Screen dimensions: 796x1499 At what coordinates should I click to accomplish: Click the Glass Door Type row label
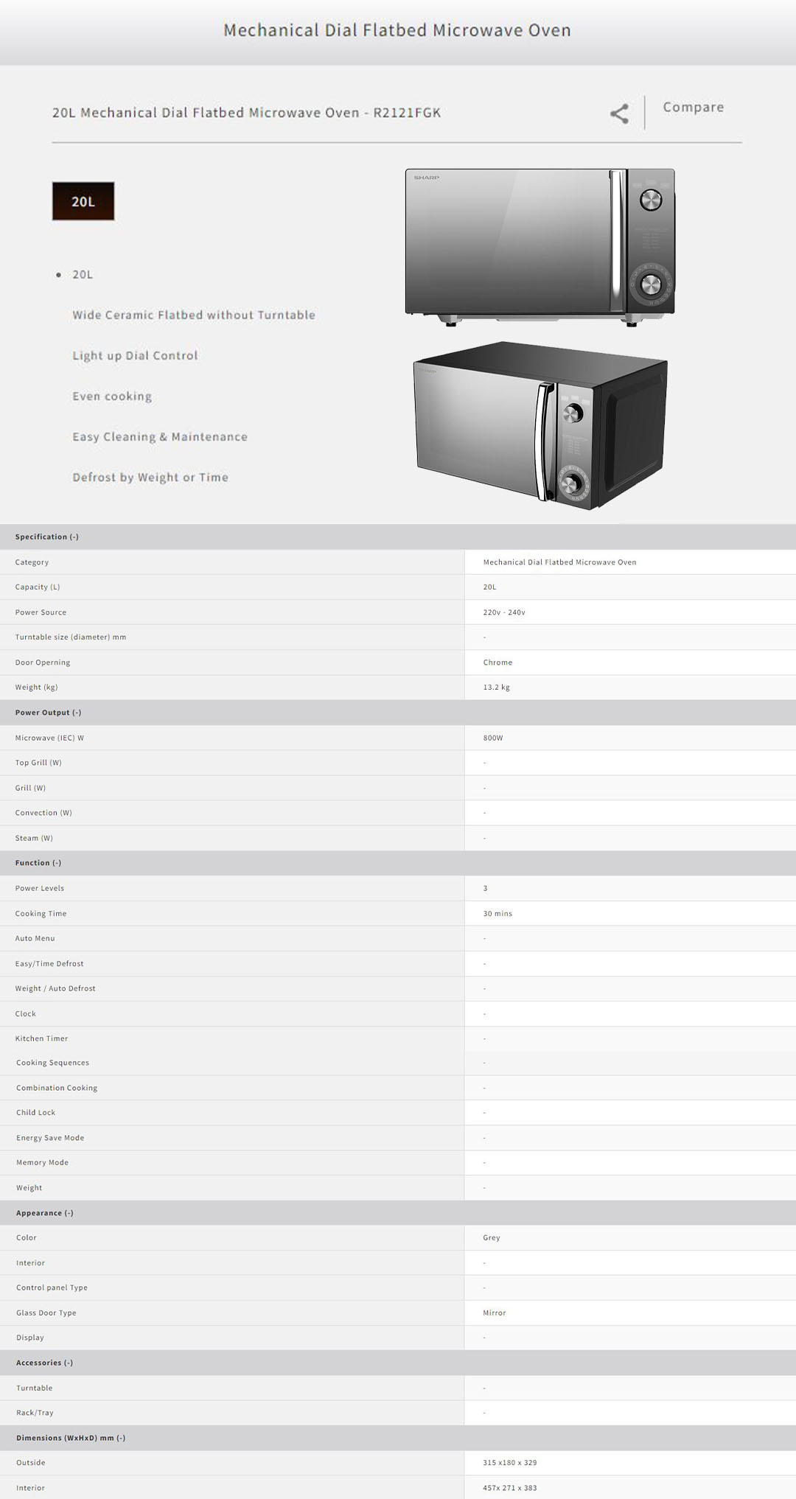46,1313
